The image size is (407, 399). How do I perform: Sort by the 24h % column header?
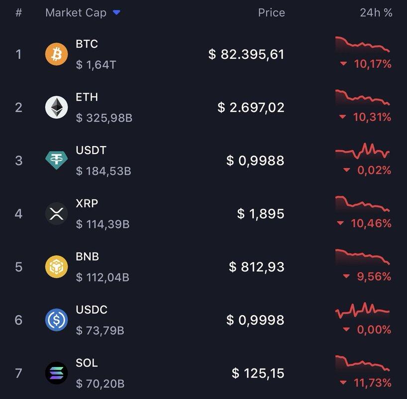pos(376,13)
